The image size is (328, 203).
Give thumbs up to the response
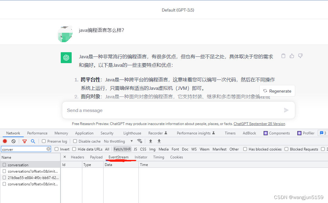[x=292, y=56]
